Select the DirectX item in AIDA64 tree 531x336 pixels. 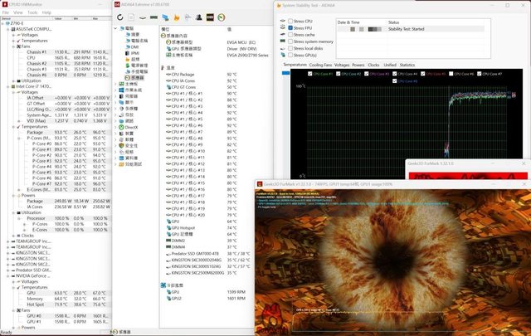(x=129, y=126)
